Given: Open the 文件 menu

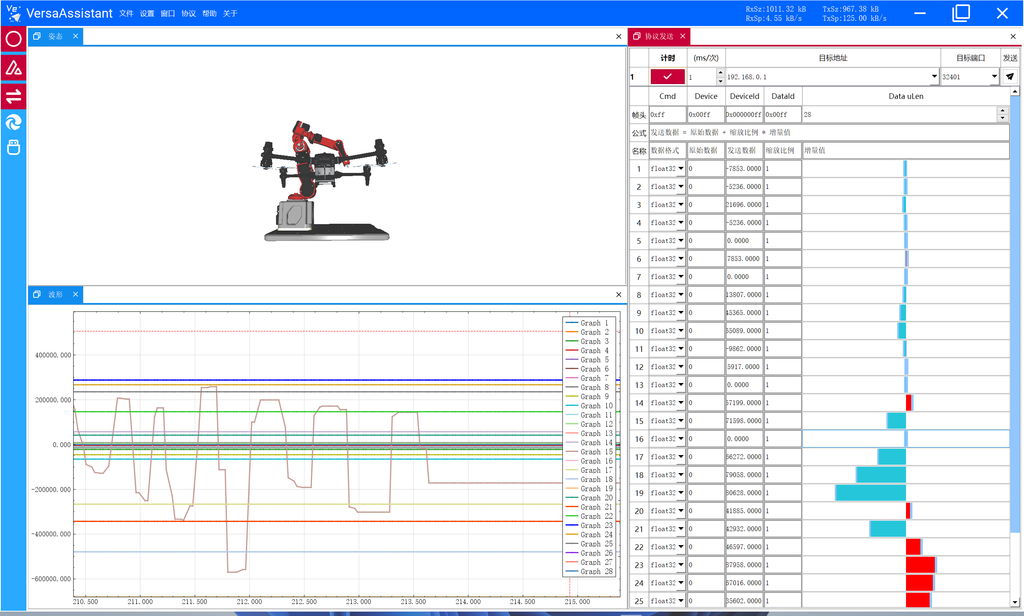Looking at the screenshot, I should 126,13.
